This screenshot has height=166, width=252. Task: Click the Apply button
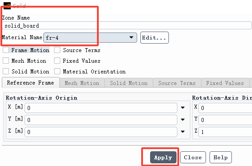(163, 158)
